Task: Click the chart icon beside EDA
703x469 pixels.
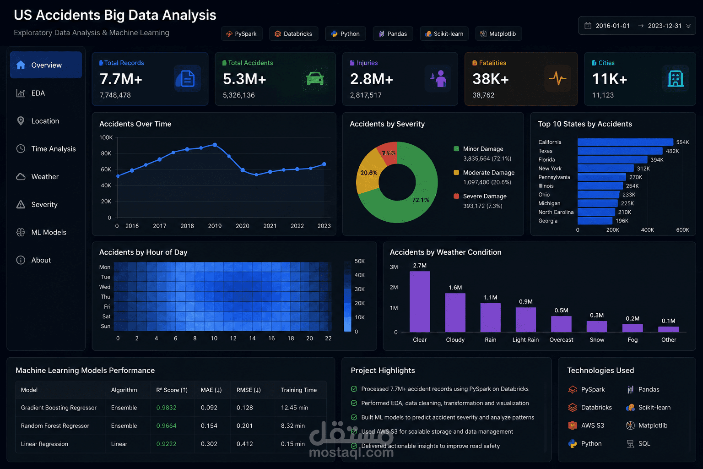Action: (21, 93)
